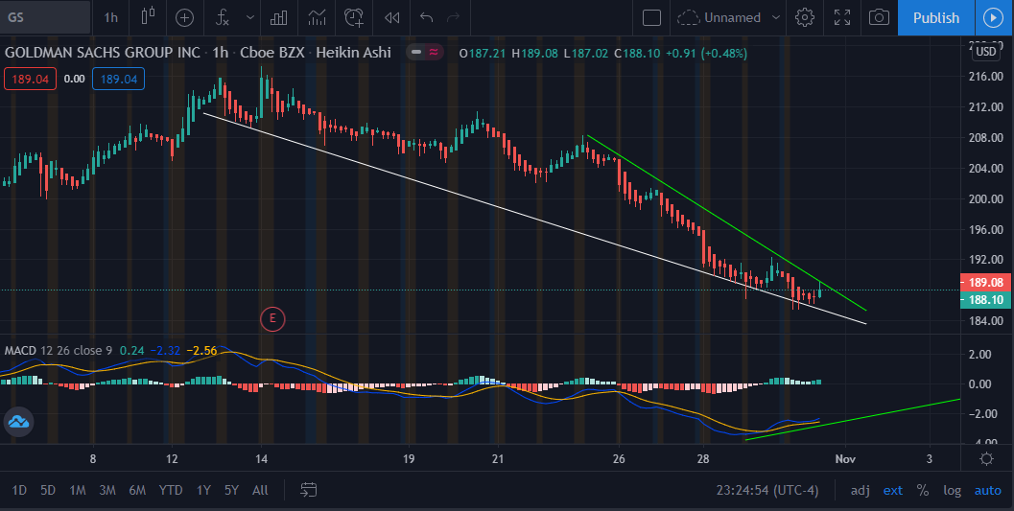Toggle percent scale

coord(923,490)
